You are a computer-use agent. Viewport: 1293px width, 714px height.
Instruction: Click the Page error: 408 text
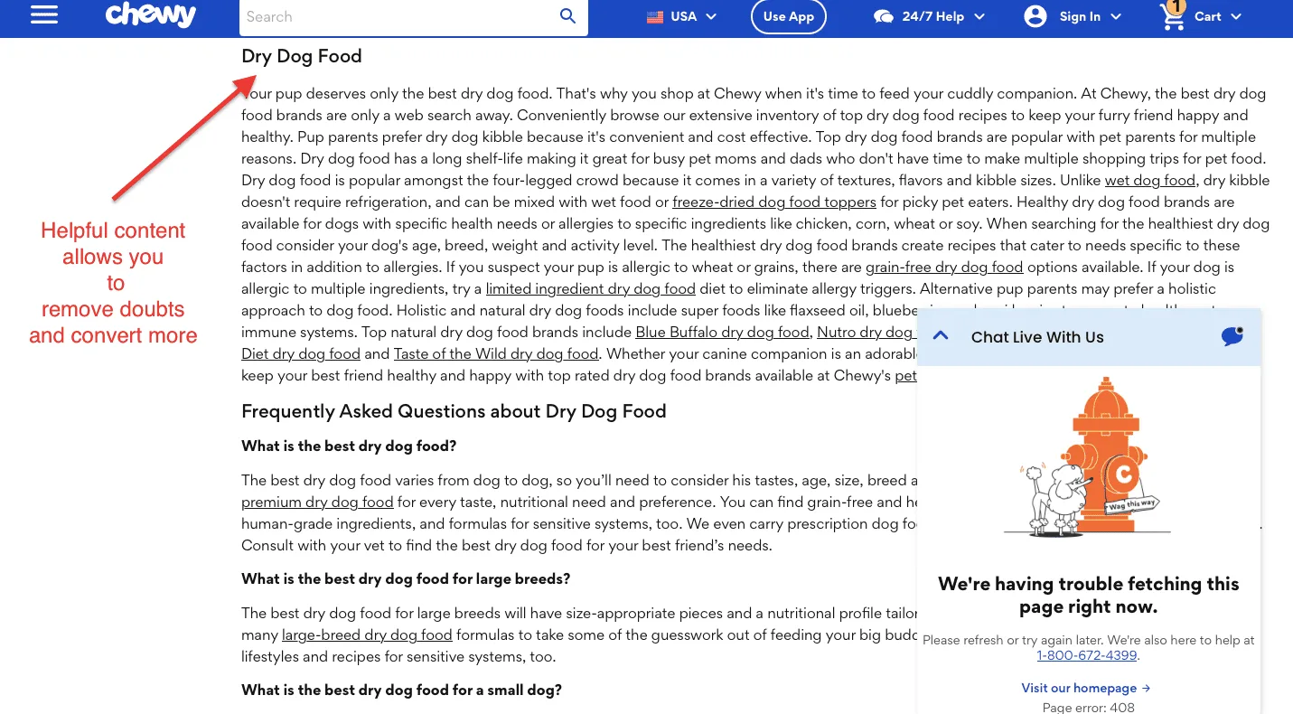click(1088, 707)
